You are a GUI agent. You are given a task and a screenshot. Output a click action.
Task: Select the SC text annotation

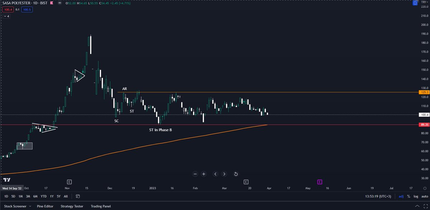(x=116, y=121)
